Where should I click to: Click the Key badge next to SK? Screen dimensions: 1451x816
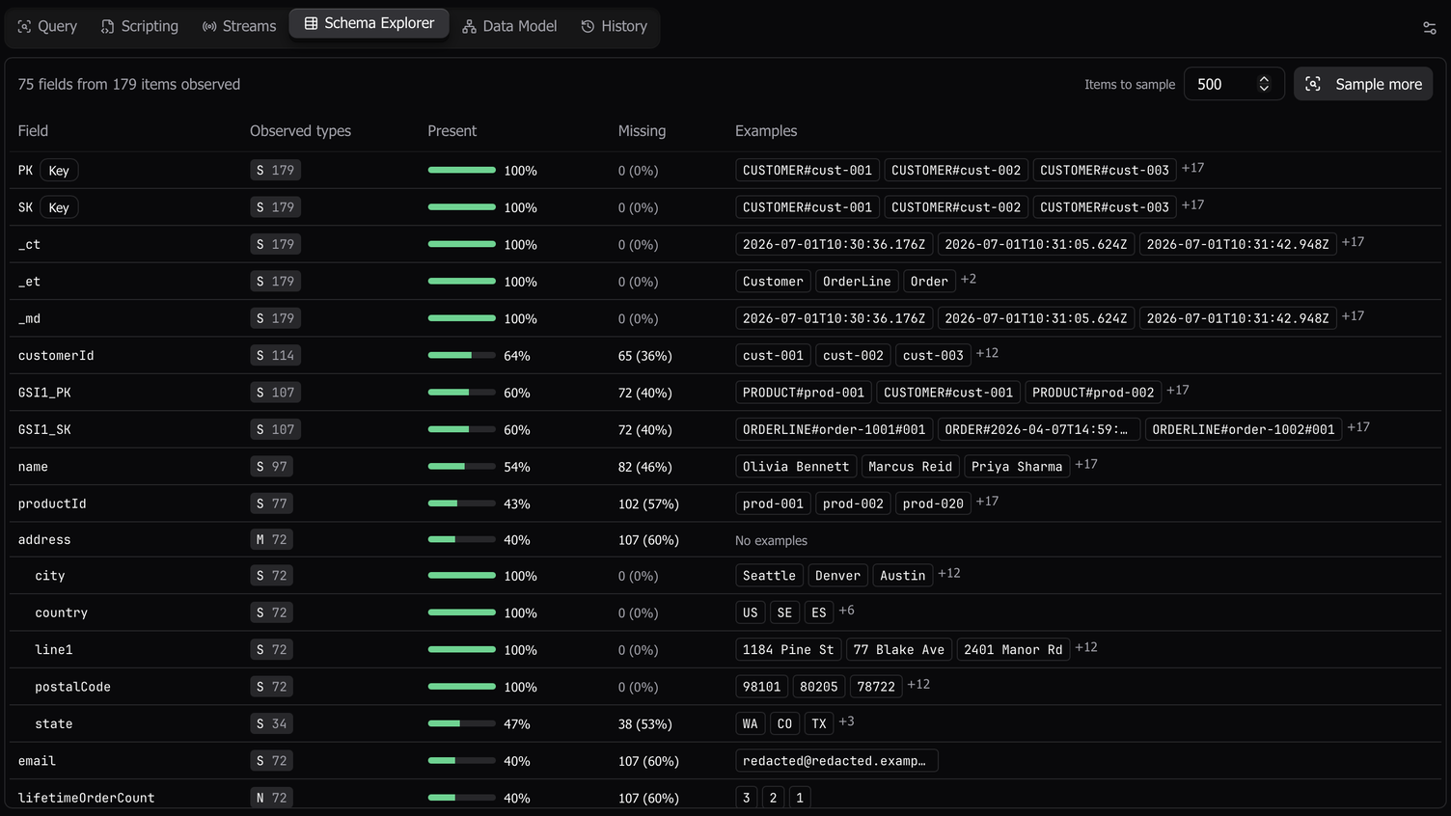pyautogui.click(x=59, y=207)
